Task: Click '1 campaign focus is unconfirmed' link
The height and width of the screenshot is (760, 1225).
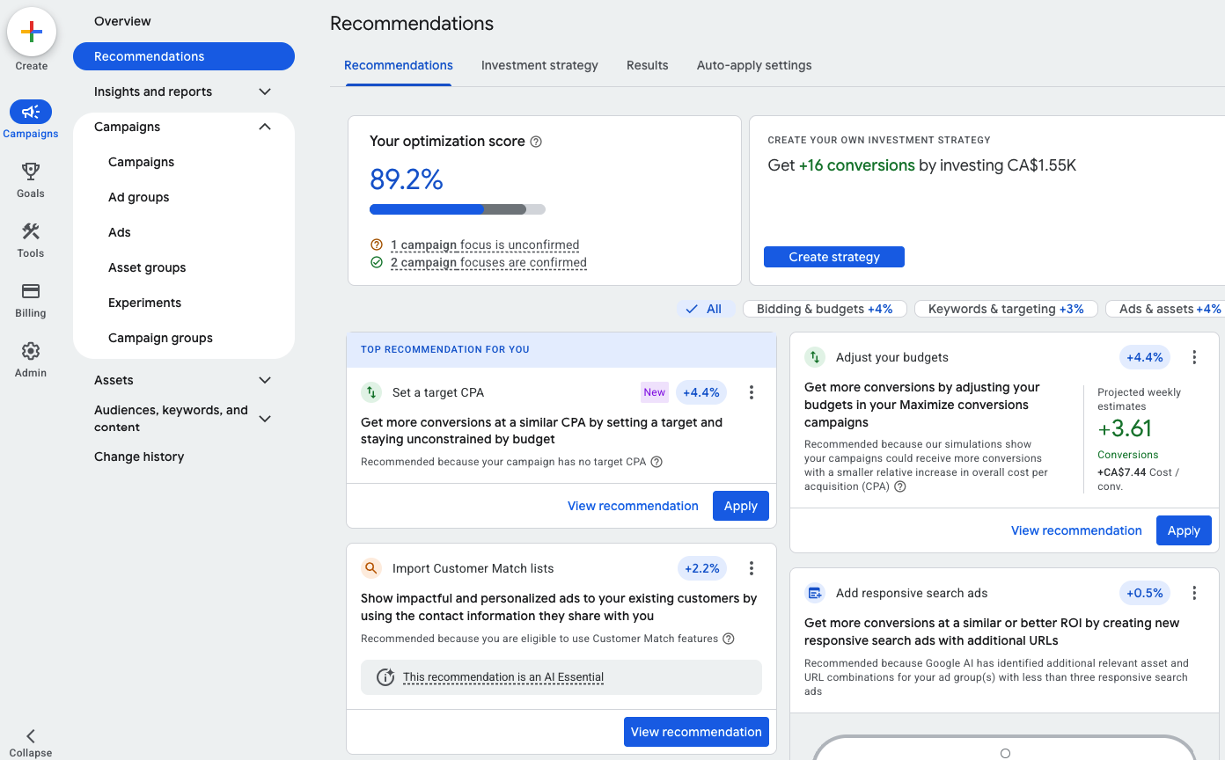Action: 485,245
